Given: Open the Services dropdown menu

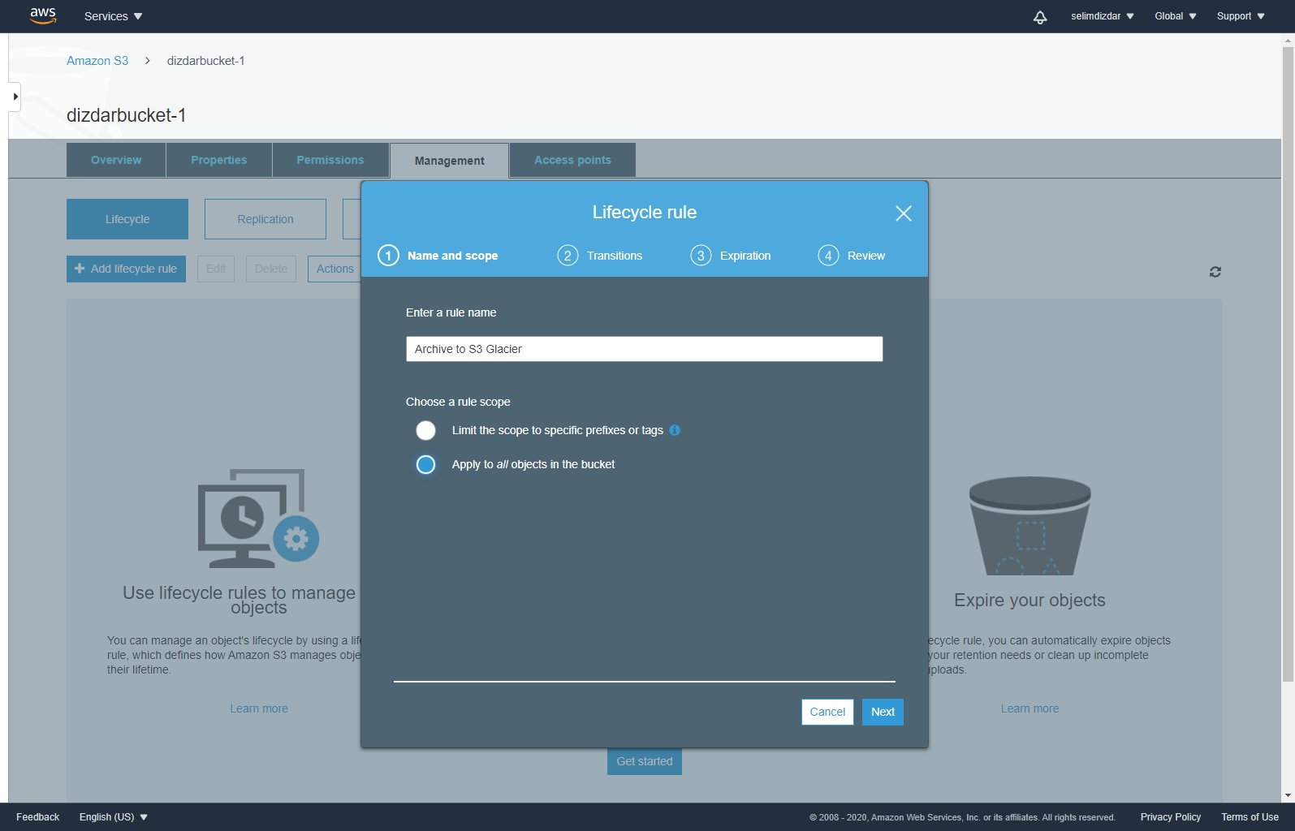Looking at the screenshot, I should click(x=113, y=16).
